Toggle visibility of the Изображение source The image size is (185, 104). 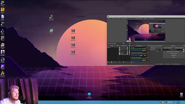click(x=127, y=54)
